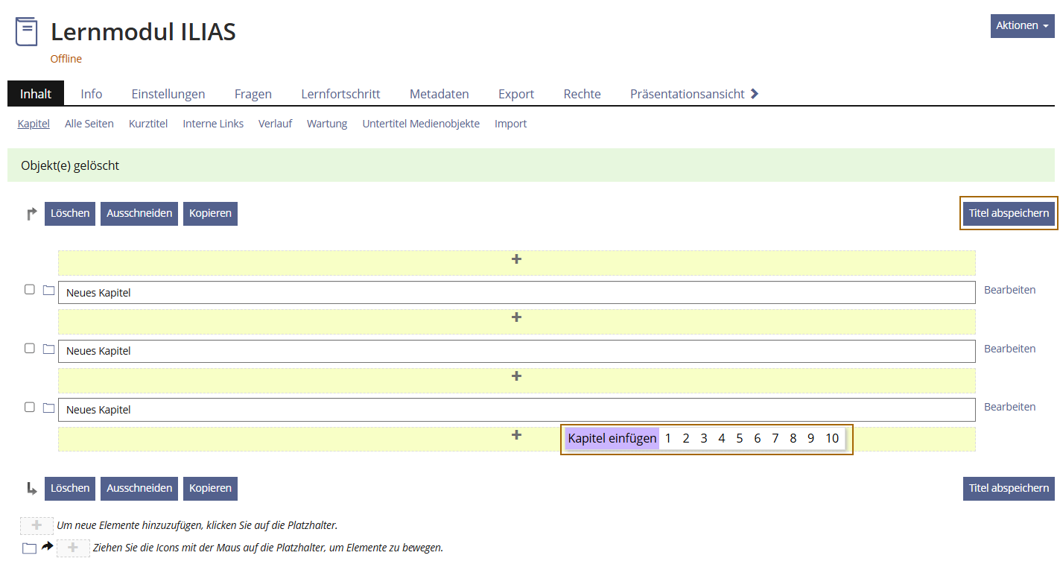
Task: Select 9 in the Kapitel einfügen popup
Action: (x=811, y=438)
